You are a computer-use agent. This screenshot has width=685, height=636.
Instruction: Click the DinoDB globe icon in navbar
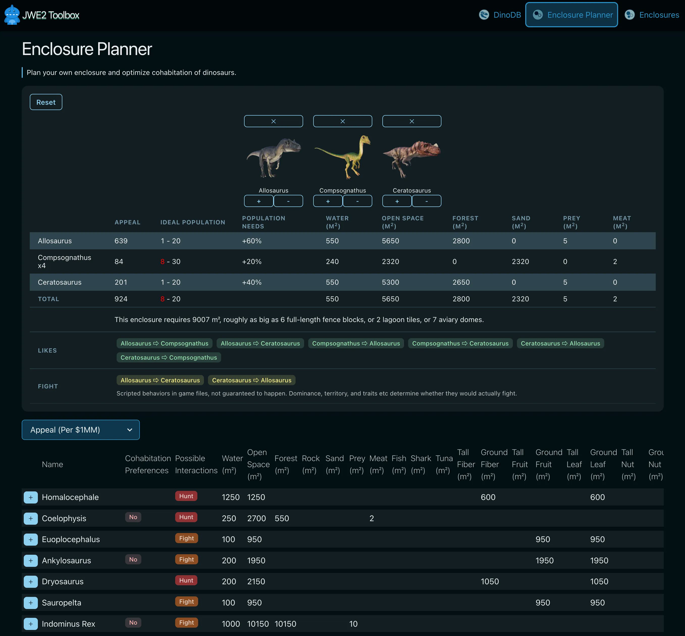(484, 15)
